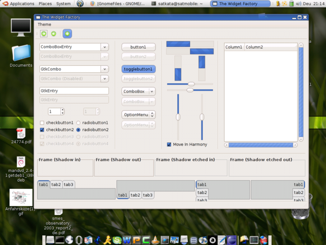
Task: Click the active GtkEntry text field
Action: tap(74, 91)
